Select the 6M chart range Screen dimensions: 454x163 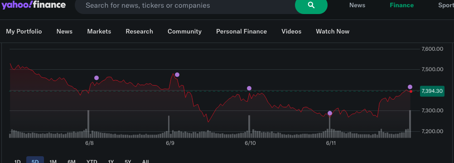72,161
